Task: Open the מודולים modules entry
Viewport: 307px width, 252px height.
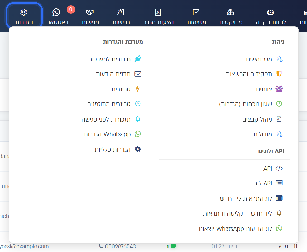Action: (x=268, y=134)
